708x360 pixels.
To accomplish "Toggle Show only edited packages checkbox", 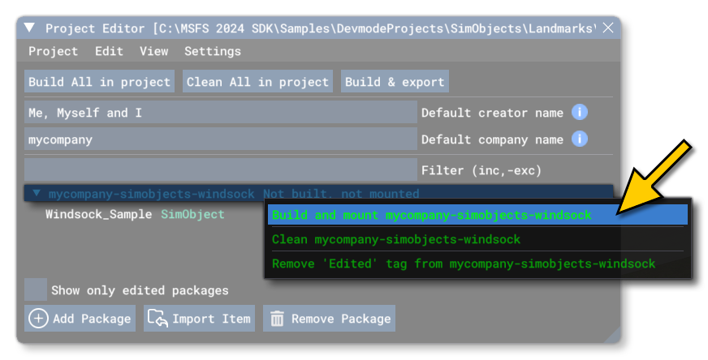I will click(x=35, y=289).
